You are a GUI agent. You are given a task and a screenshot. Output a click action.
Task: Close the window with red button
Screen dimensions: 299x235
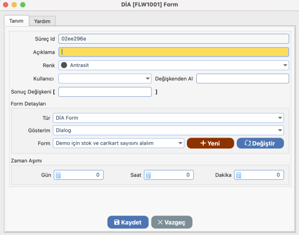coord(6,4)
